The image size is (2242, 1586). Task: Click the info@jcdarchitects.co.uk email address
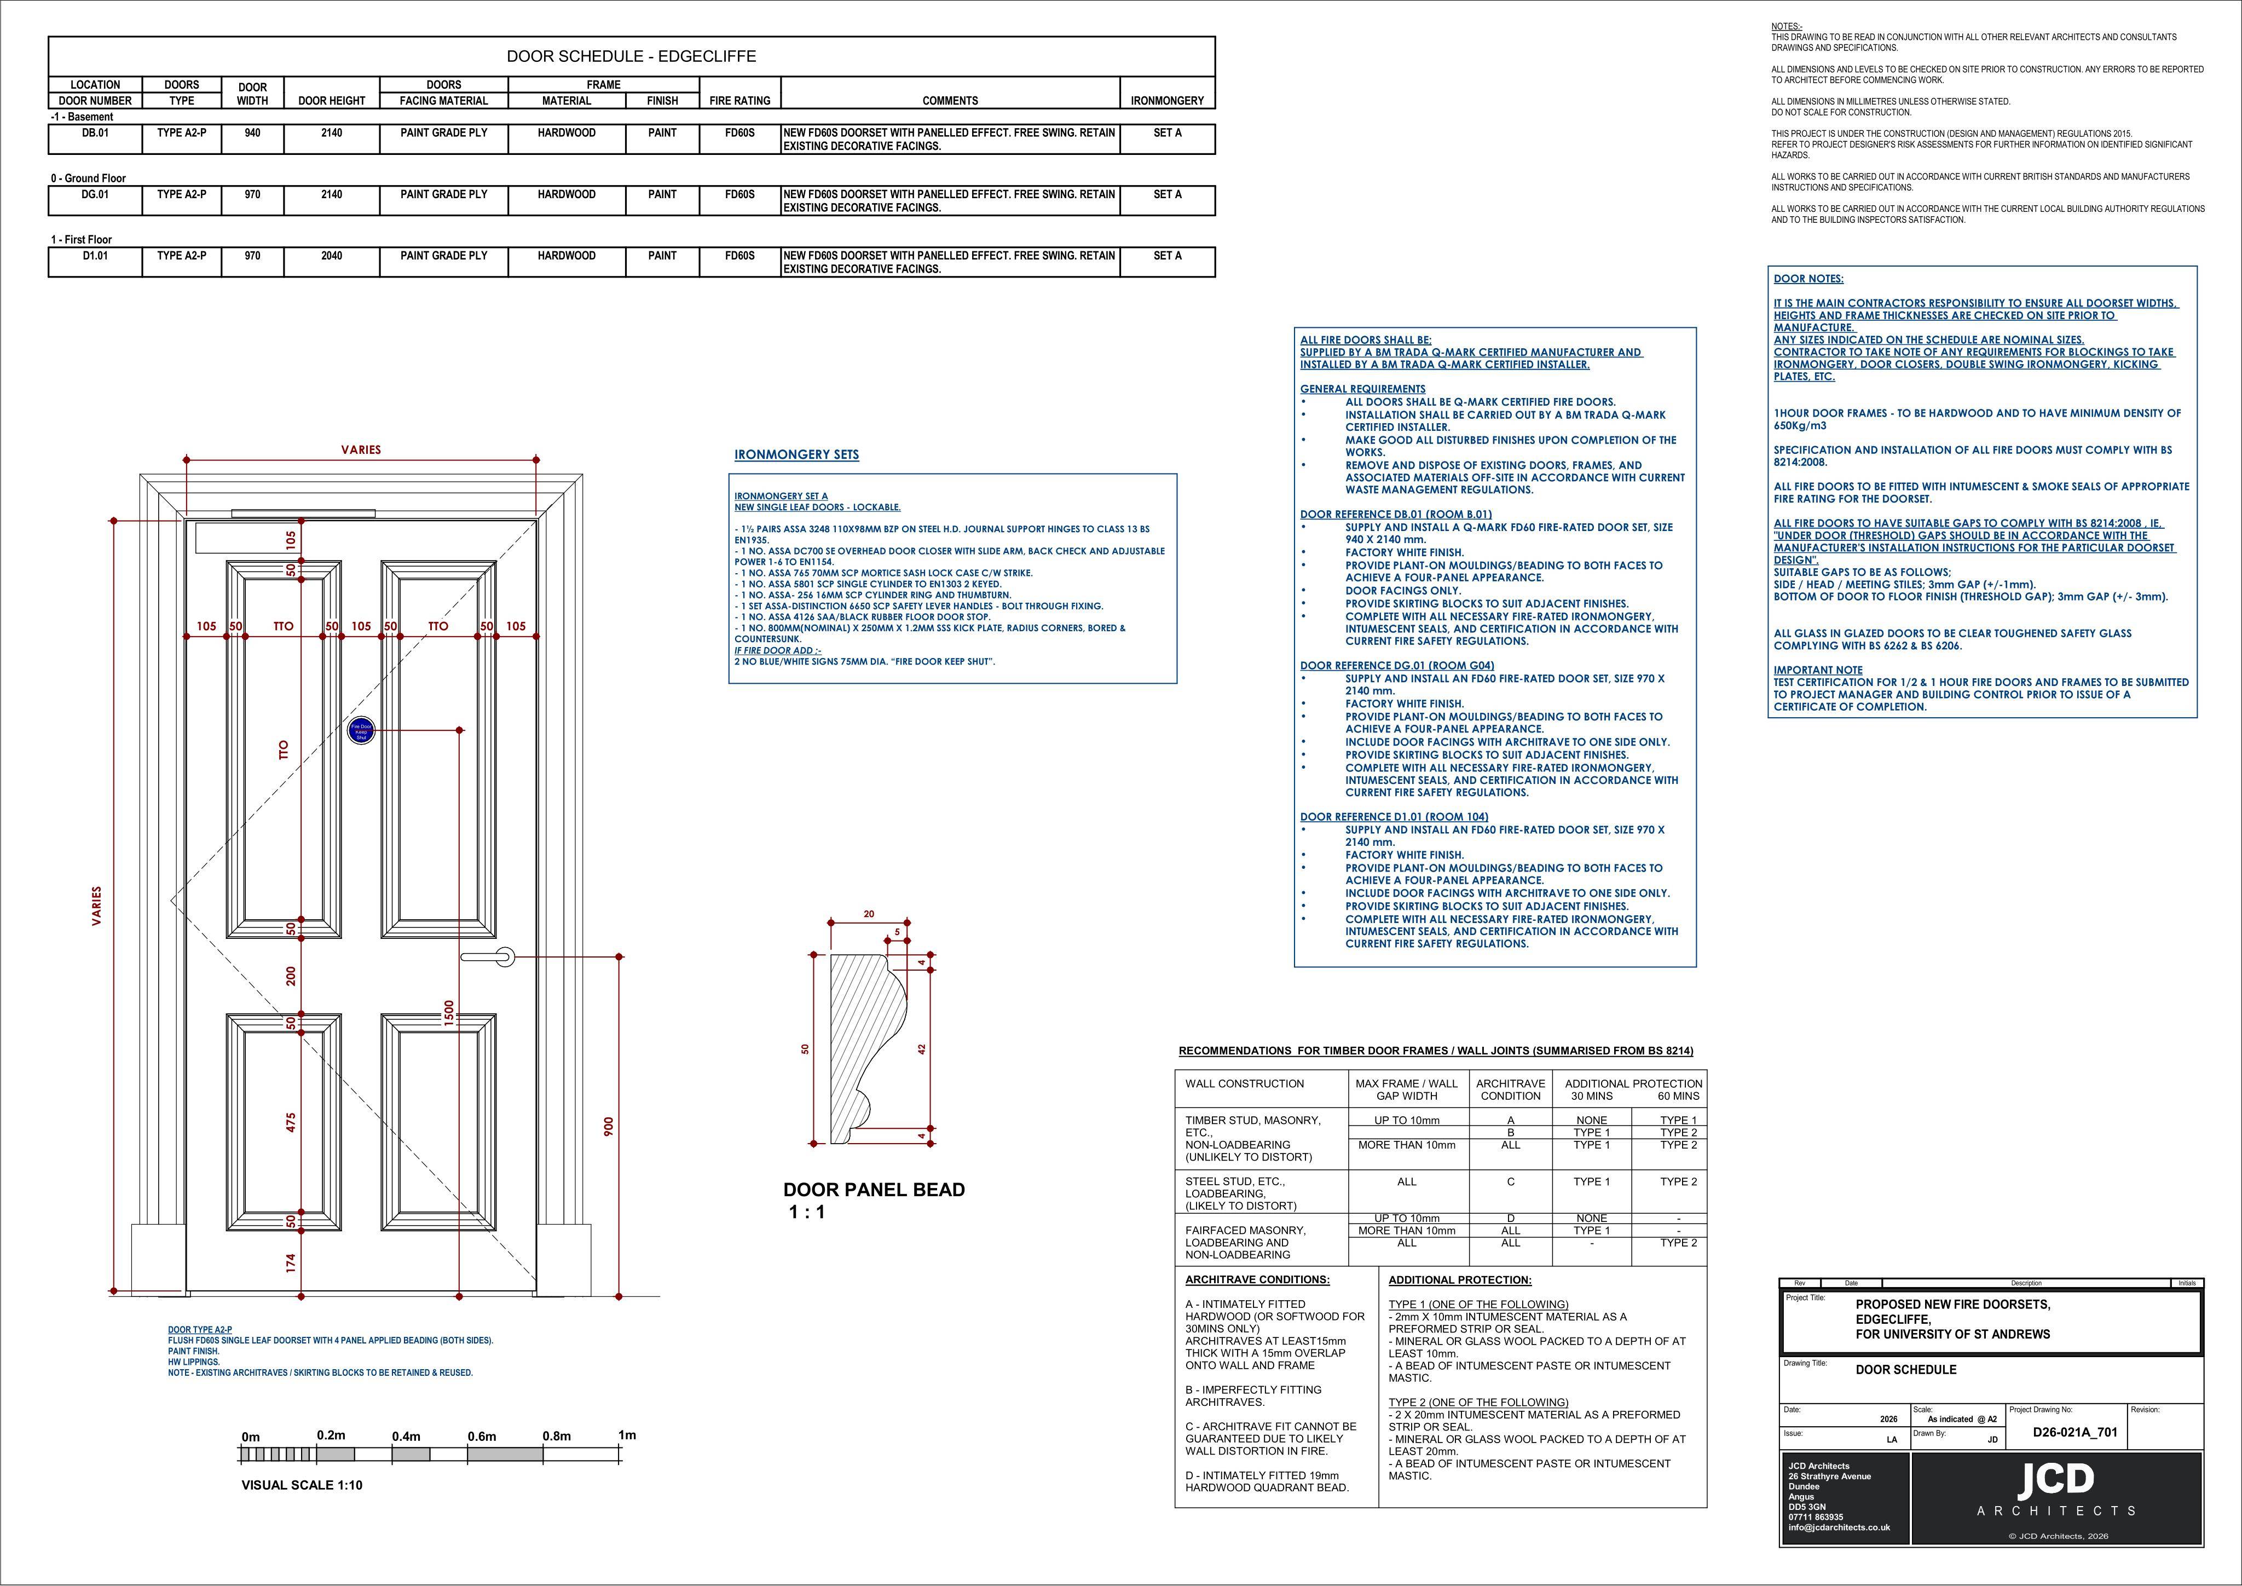[1839, 1527]
